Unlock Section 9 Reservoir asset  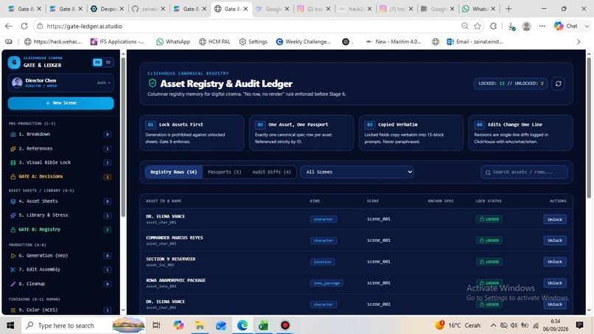[x=555, y=262]
